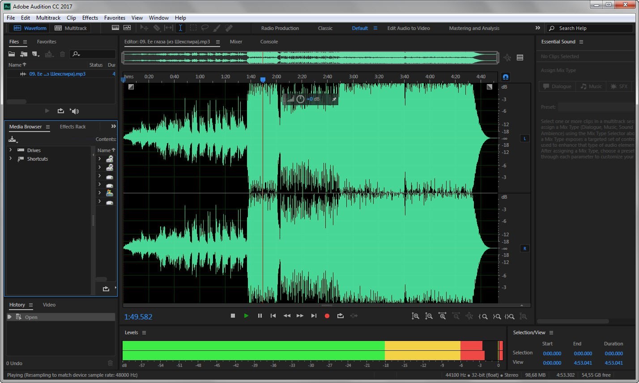The height and width of the screenshot is (383, 639).
Task: Expand the Drives tree node
Action: (11, 150)
